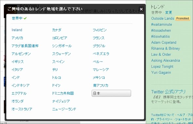Open Yuri Gagarin trend
Image resolution: width=193 pixels, height=124 pixels.
click(x=161, y=73)
